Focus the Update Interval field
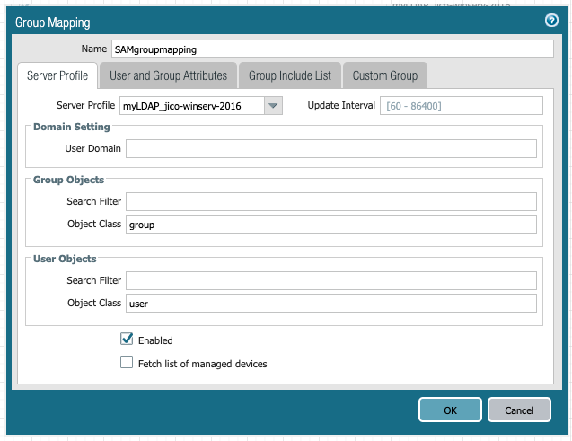This screenshot has width=572, height=441. coord(462,106)
